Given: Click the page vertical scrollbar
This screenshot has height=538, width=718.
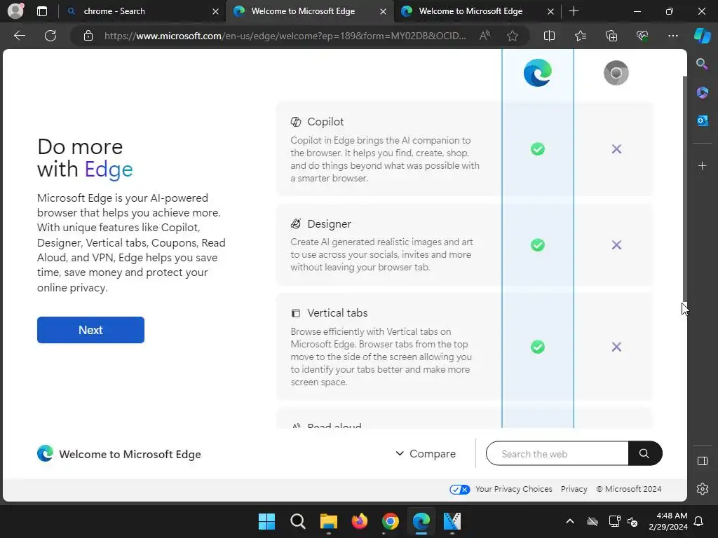Looking at the screenshot, I should [684, 188].
